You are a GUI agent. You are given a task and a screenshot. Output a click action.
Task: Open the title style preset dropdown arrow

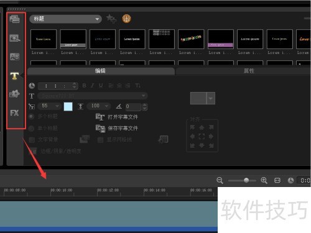pyautogui.click(x=211, y=98)
